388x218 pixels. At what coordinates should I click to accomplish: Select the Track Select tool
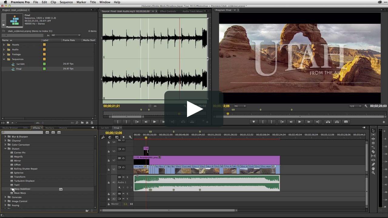(373, 135)
